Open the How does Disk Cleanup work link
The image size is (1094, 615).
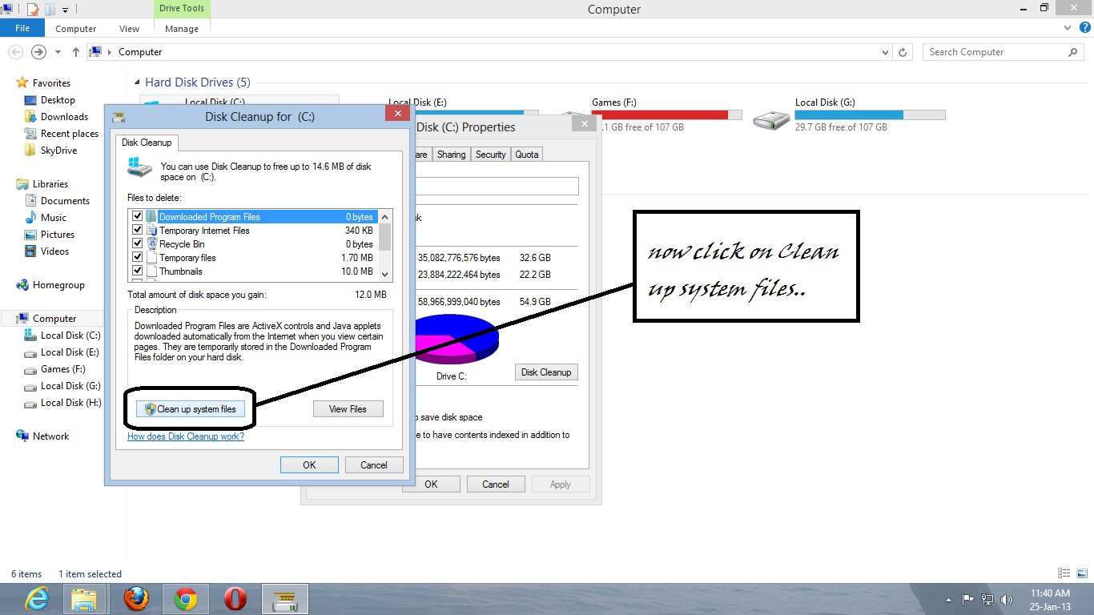(185, 436)
